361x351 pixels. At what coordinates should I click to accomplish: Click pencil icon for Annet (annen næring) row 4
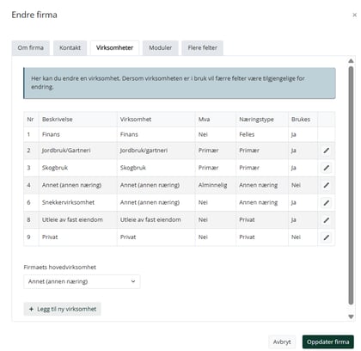pyautogui.click(x=326, y=185)
